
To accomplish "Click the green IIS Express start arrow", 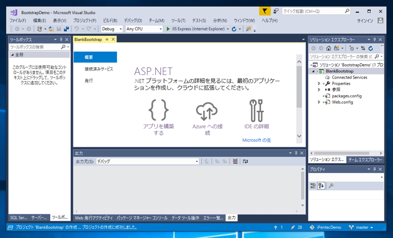I will (x=168, y=29).
